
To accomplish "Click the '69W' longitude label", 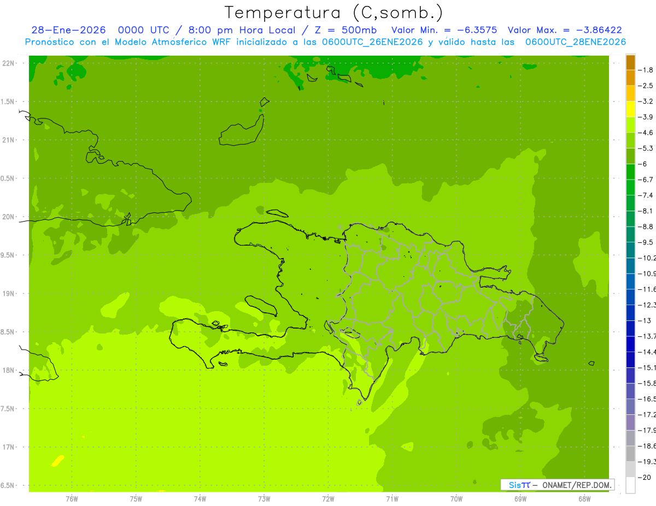I will coord(520,498).
